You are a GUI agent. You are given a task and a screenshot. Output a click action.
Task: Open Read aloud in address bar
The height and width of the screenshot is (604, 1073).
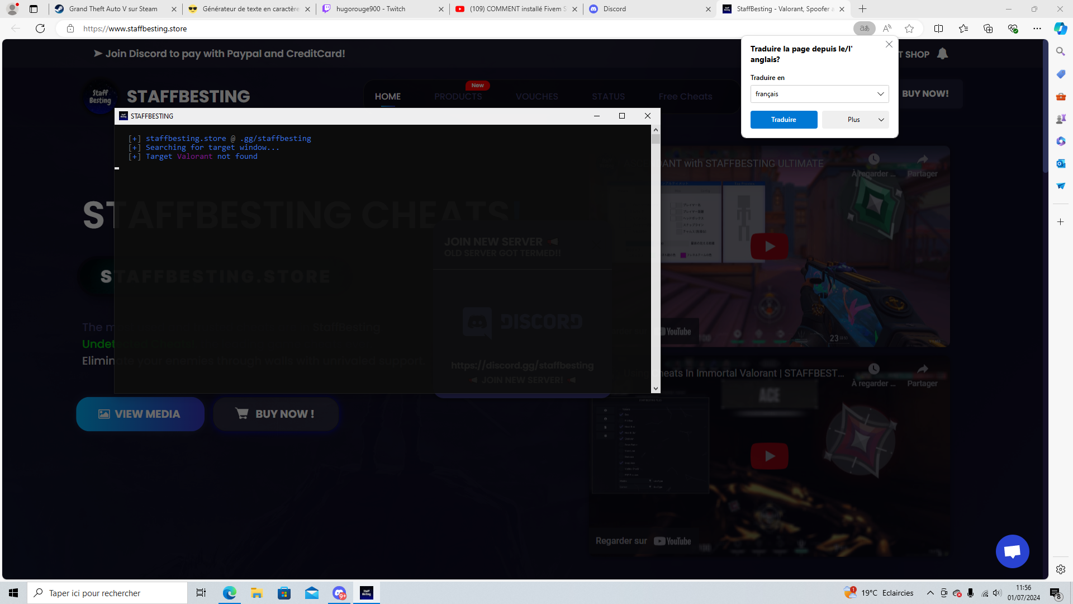click(887, 29)
